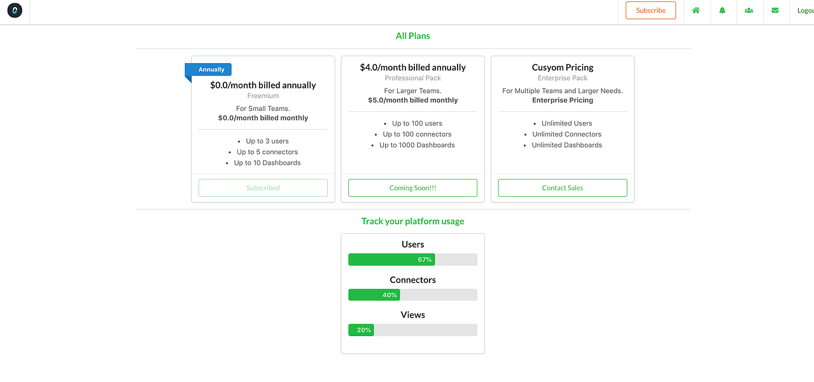Viewport: 814px width, 382px height.
Task: Click the orange Subscribe button
Action: [x=650, y=11]
